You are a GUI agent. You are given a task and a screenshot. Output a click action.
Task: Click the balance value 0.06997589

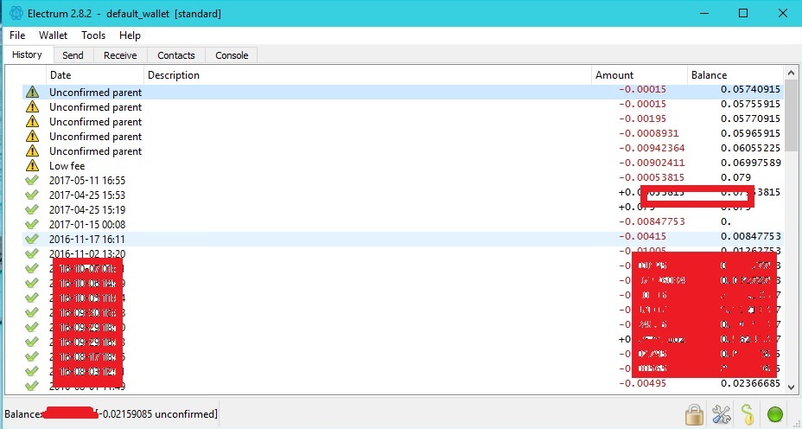click(751, 163)
